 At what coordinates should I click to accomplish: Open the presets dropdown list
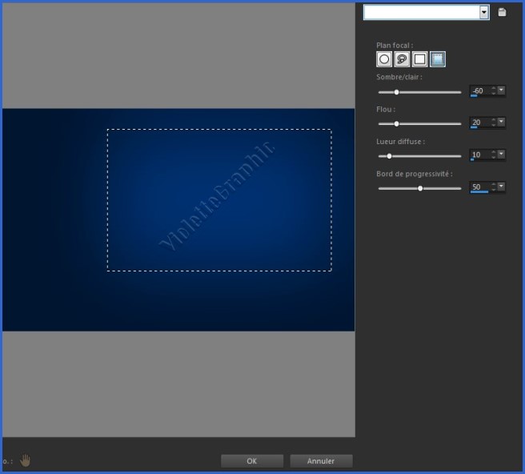(483, 12)
